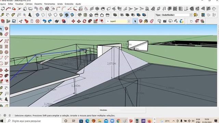Switch to Monochrome face style
Viewport: 219px width, 123px height.
point(72,15)
